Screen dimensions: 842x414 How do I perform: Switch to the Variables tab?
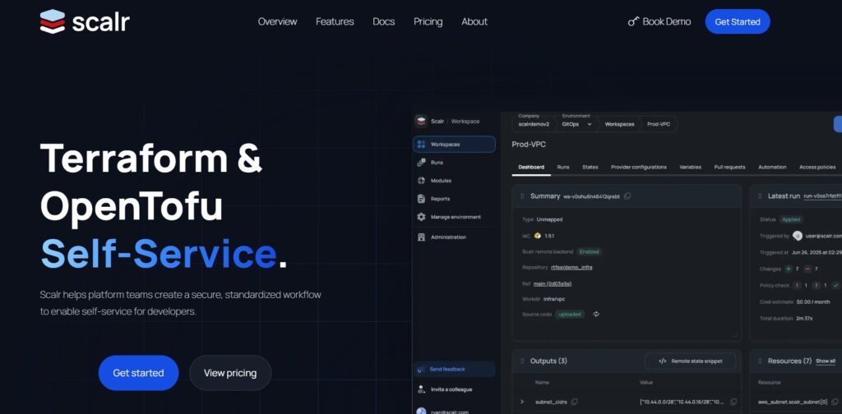(690, 168)
